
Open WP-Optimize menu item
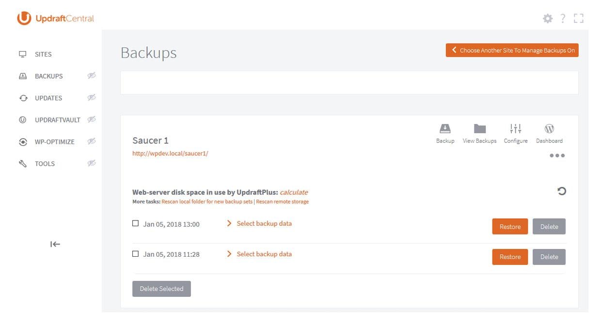coord(55,142)
